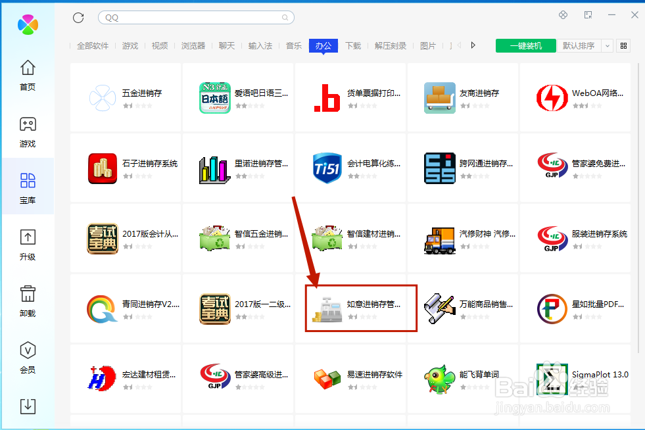
Task: Open 里诺进销存管 bar chart icon
Action: point(215,170)
